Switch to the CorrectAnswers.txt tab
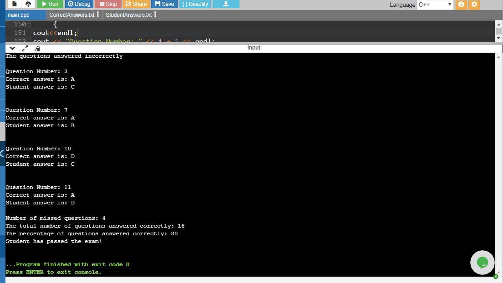503x283 pixels. (72, 15)
